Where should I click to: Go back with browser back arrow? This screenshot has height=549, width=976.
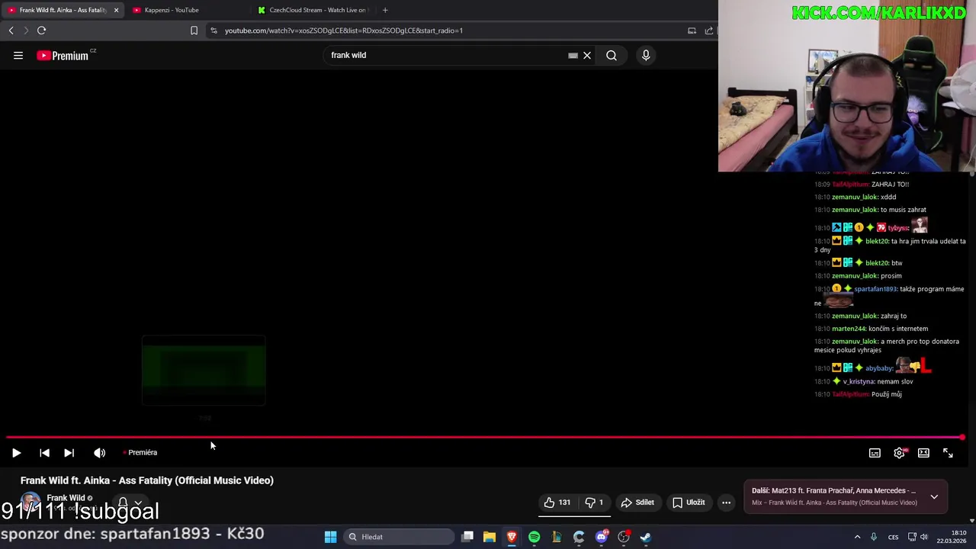point(11,30)
